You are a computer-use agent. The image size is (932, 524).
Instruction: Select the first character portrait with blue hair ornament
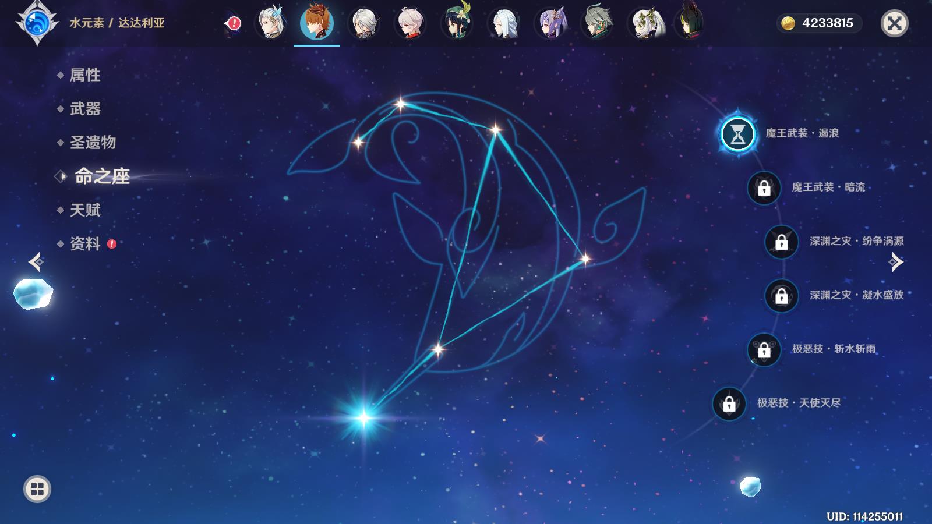click(x=271, y=23)
